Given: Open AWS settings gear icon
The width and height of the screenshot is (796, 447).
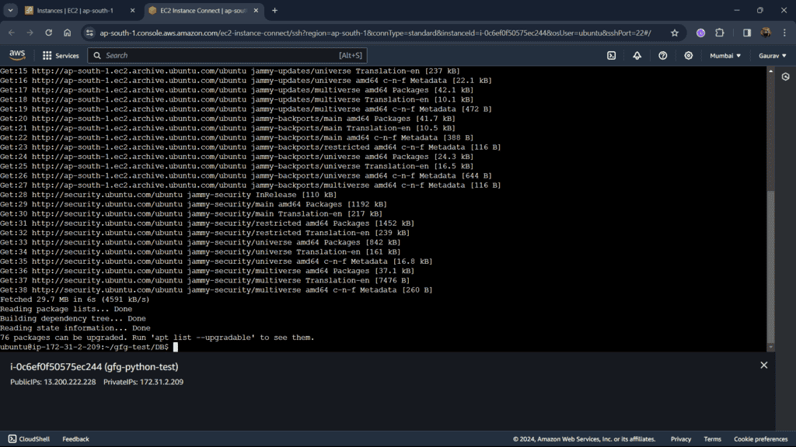Looking at the screenshot, I should tap(689, 56).
